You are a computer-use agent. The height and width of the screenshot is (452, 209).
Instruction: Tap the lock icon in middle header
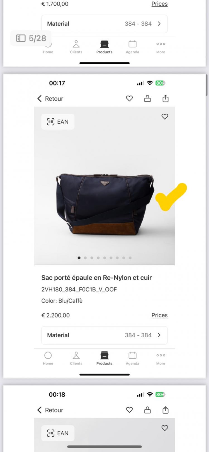coord(147,99)
